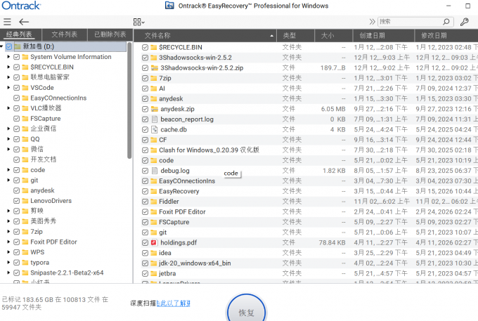
Task: Toggle checkbox for jdk-20_windows-x64_bin
Action: click(145, 263)
